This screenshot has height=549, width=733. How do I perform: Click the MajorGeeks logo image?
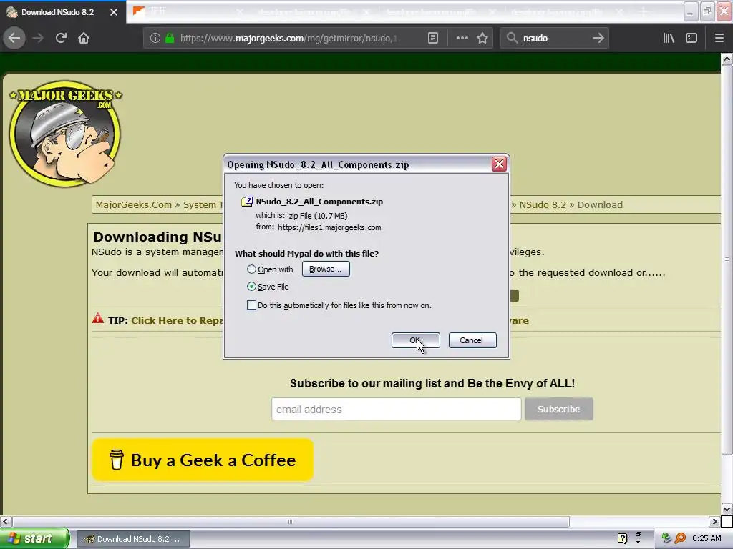pyautogui.click(x=65, y=134)
